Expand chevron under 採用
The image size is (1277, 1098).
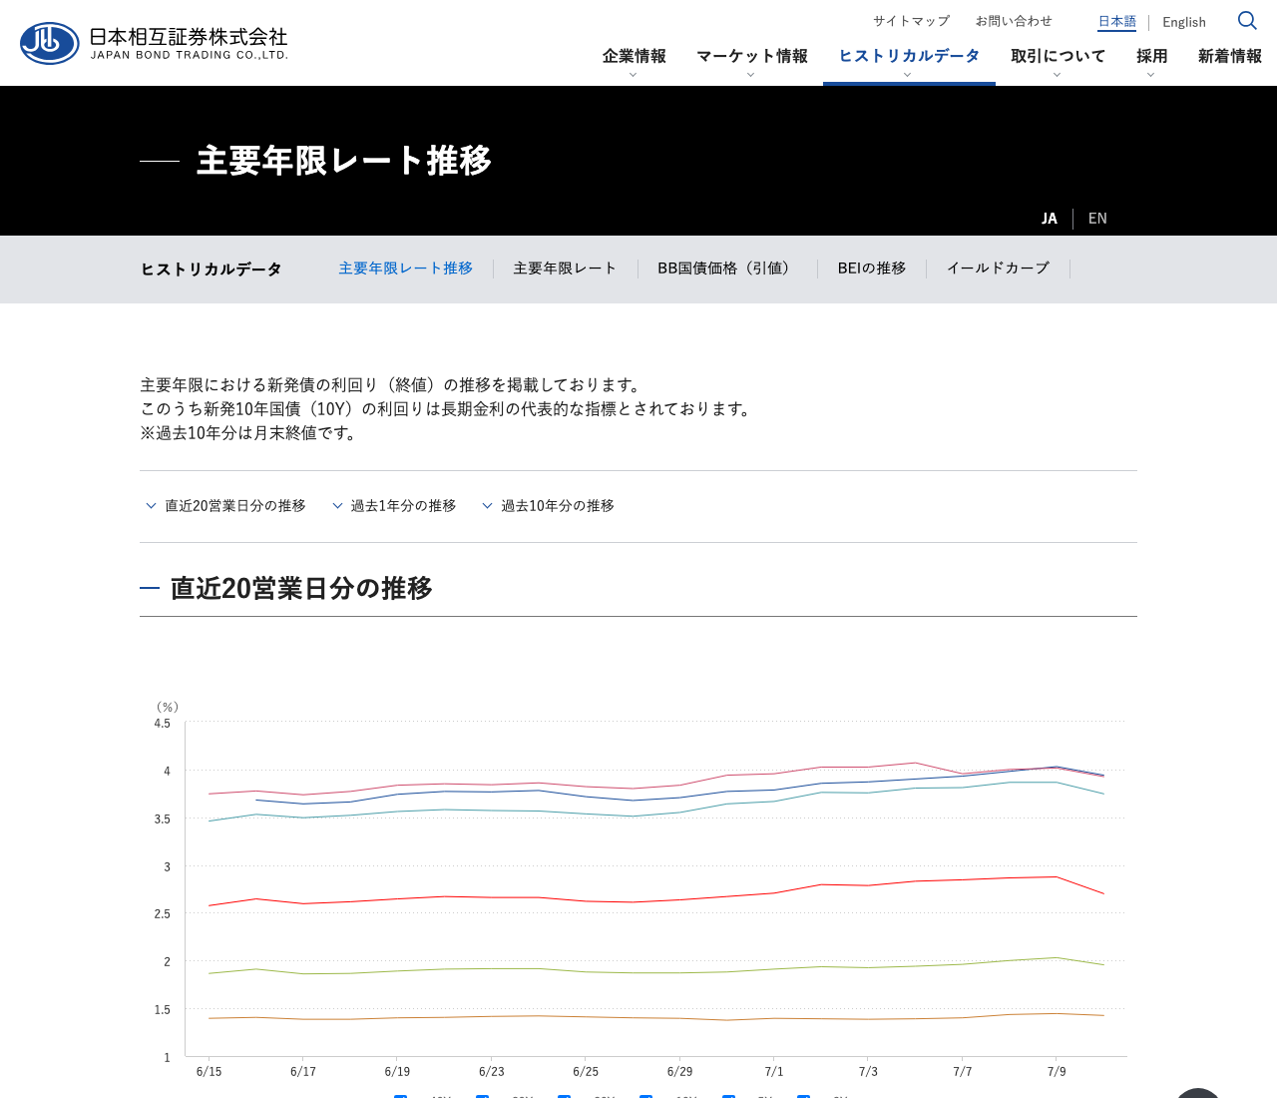pos(1150,75)
